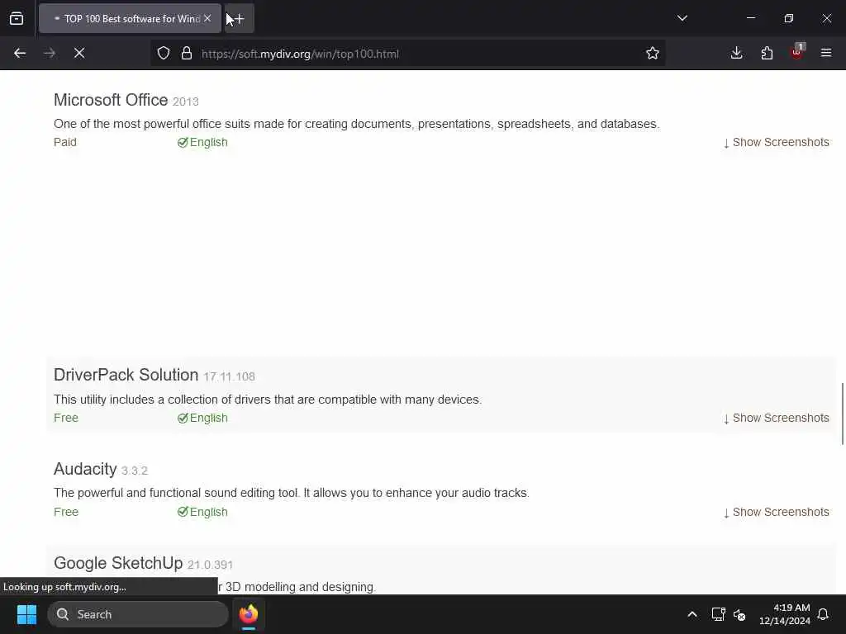Select the TOP 100 Best software tab

[130, 18]
